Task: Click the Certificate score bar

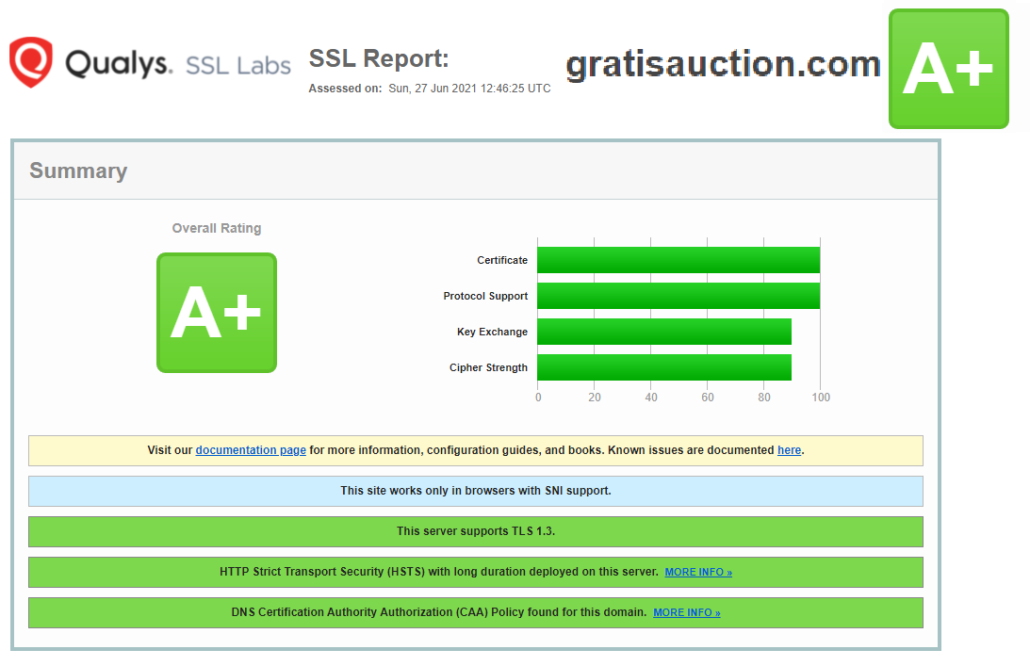Action: pyautogui.click(x=678, y=260)
